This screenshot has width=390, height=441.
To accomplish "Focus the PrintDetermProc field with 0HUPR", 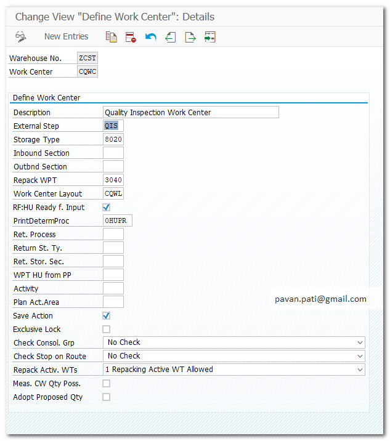I will click(118, 221).
